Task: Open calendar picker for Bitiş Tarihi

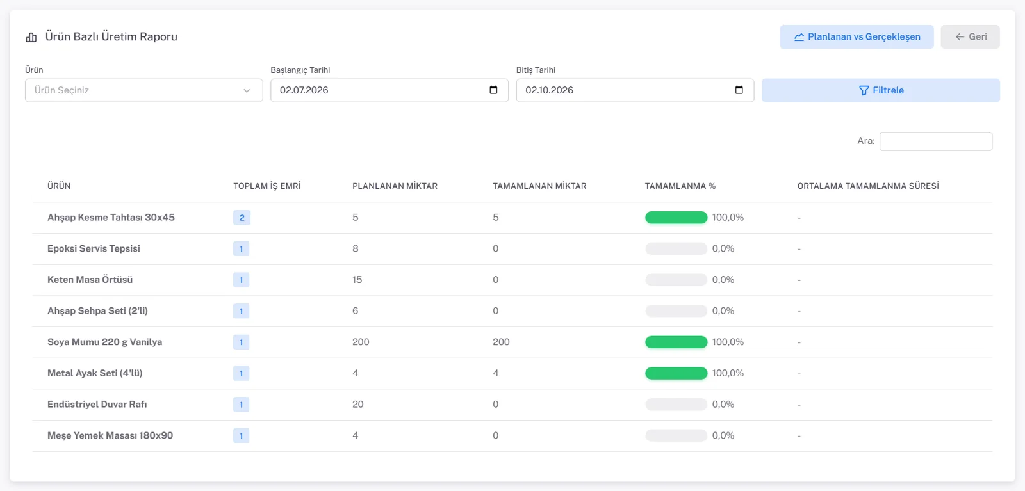Action: (x=739, y=90)
